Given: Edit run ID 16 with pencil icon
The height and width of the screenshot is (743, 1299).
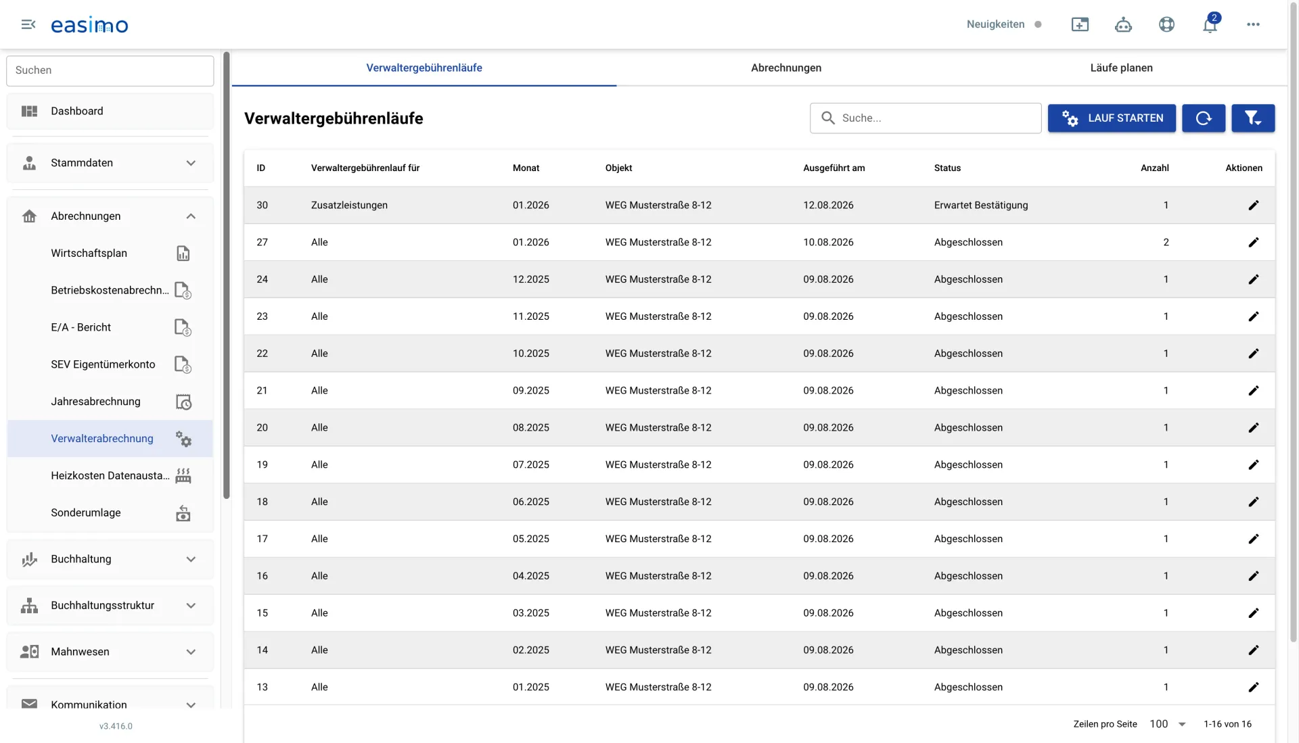Looking at the screenshot, I should point(1254,577).
